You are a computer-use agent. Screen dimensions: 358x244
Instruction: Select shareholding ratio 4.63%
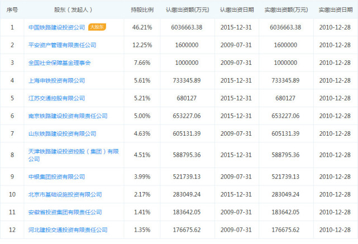(142, 134)
